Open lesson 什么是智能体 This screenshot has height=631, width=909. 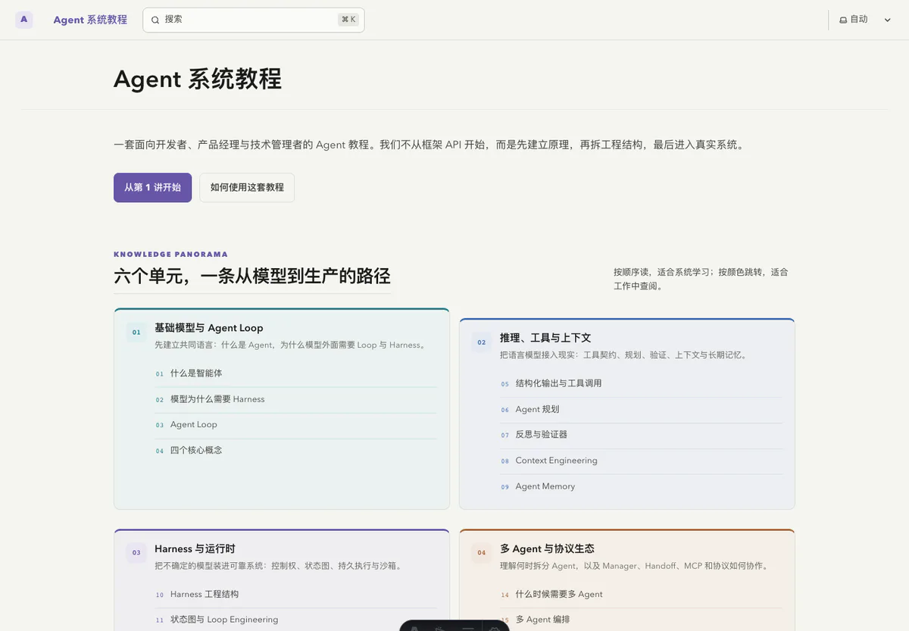[x=295, y=373]
